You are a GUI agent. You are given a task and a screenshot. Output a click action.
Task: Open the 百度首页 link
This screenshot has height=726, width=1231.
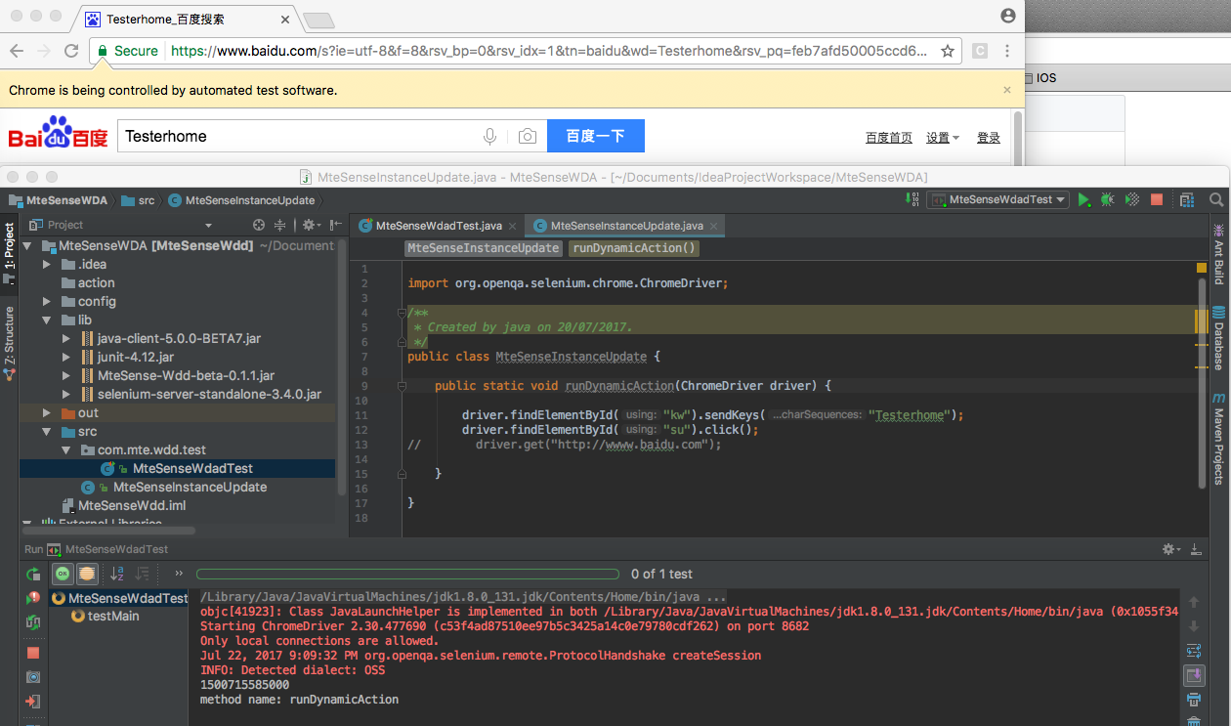tap(889, 138)
